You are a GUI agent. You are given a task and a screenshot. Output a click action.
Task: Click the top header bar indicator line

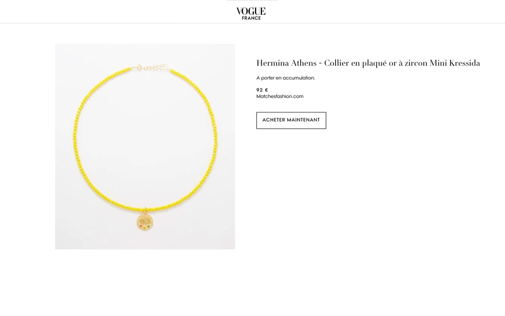coord(252,0)
